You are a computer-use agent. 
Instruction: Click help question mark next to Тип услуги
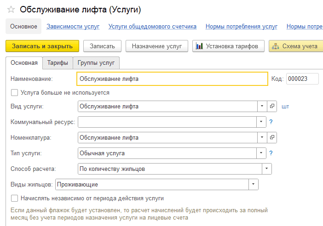(271, 153)
